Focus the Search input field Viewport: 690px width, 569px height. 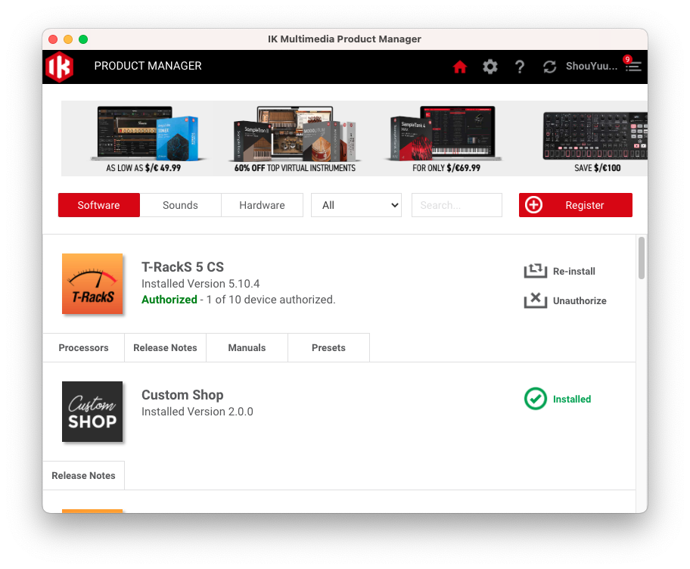tap(457, 205)
